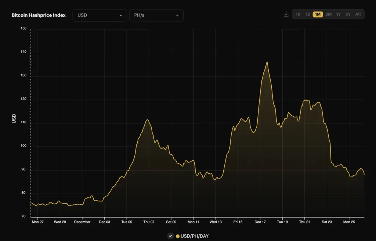Click the PH/s unit dropdown chevron

tap(177, 15)
